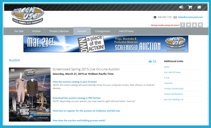This screenshot has height=128, width=211.
Task: Open the F.A.Q. sidebar link
Action: click(167, 78)
